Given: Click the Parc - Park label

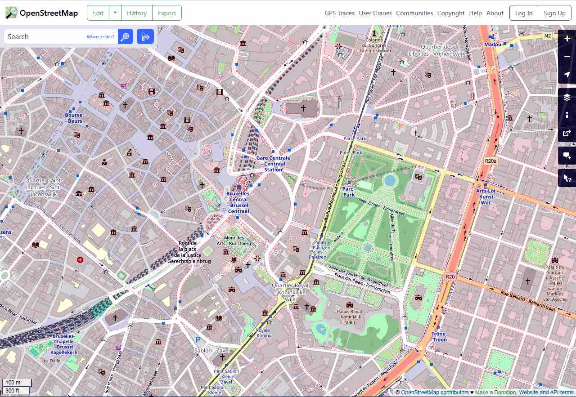Looking at the screenshot, I should click(x=349, y=192).
